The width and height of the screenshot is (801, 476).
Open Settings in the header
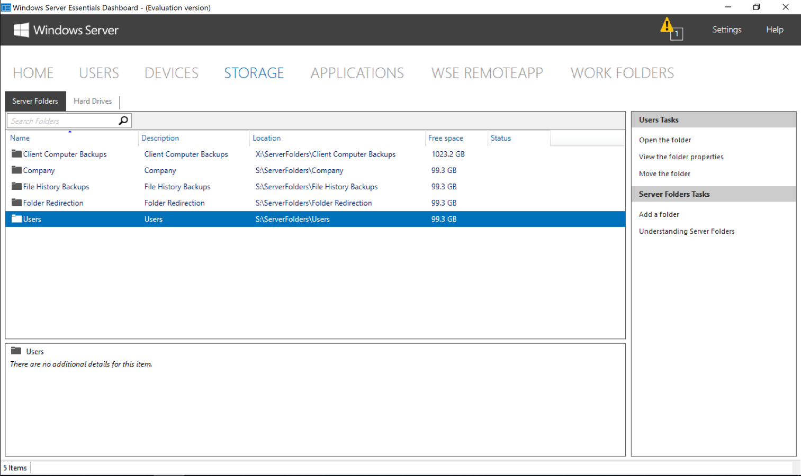coord(726,30)
